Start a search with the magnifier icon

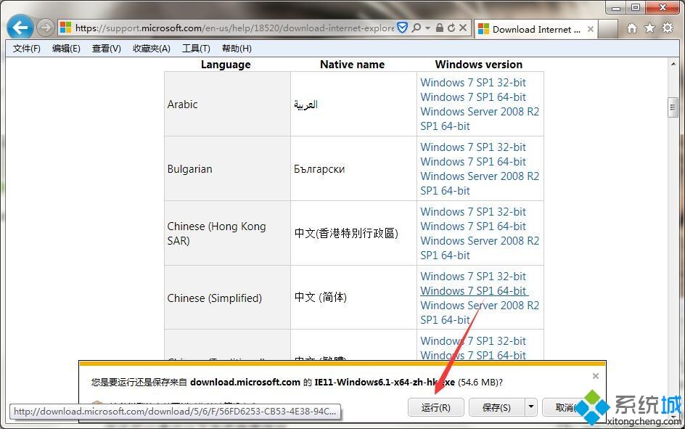click(x=417, y=28)
